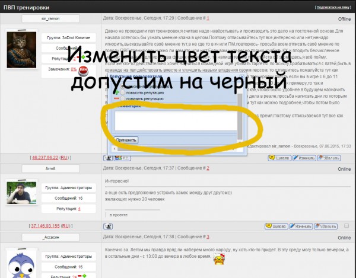
Task: Click RU link next to 37.146.93.155
Action: point(65,226)
